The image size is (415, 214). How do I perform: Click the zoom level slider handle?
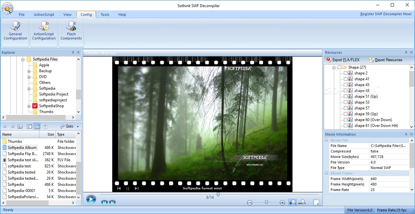tap(266, 202)
